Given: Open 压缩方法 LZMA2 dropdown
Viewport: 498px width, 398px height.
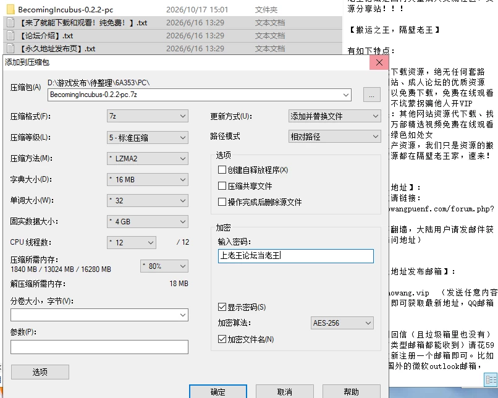Looking at the screenshot, I should pos(148,158).
